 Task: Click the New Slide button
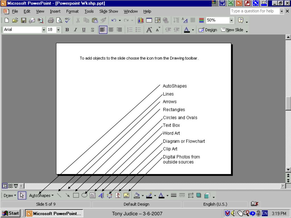coord(232,30)
